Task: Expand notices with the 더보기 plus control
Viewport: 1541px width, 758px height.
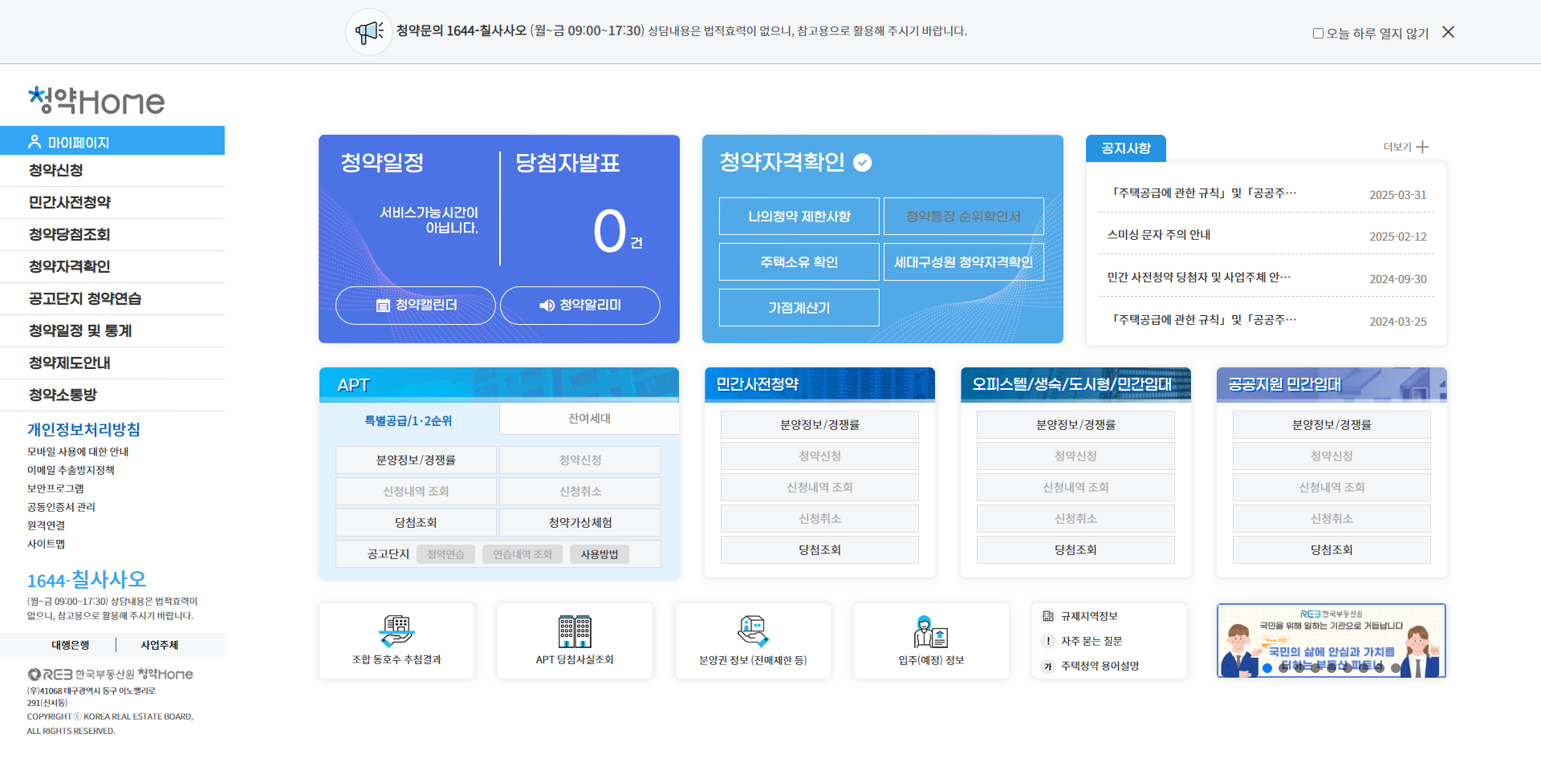Action: pos(1423,147)
